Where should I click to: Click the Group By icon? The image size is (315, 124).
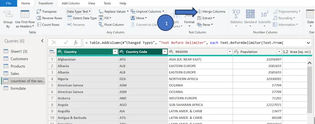pos(8,14)
